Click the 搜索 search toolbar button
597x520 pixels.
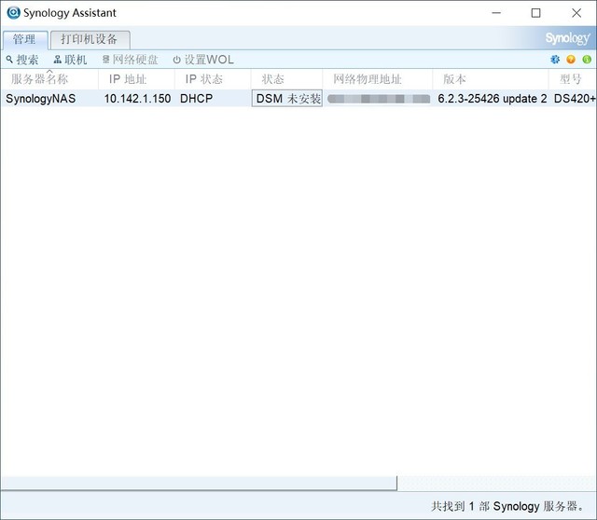(22, 60)
